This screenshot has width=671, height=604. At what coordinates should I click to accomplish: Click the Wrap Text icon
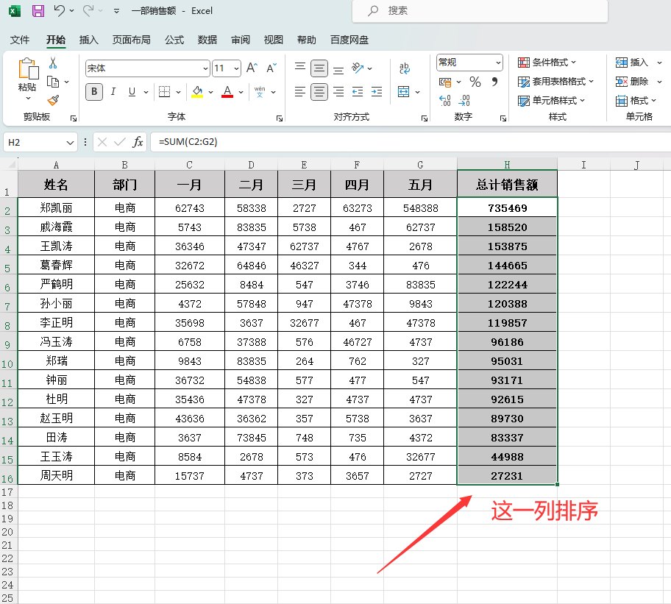pos(405,68)
